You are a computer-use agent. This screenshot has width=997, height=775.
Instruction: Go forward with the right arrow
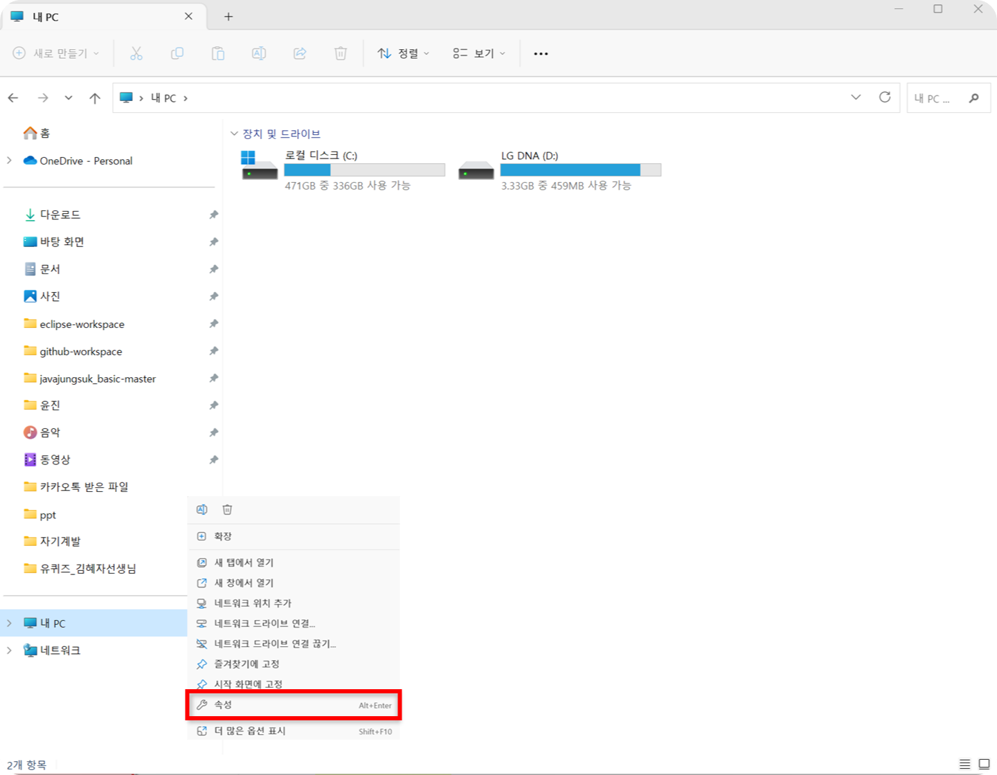pos(43,98)
